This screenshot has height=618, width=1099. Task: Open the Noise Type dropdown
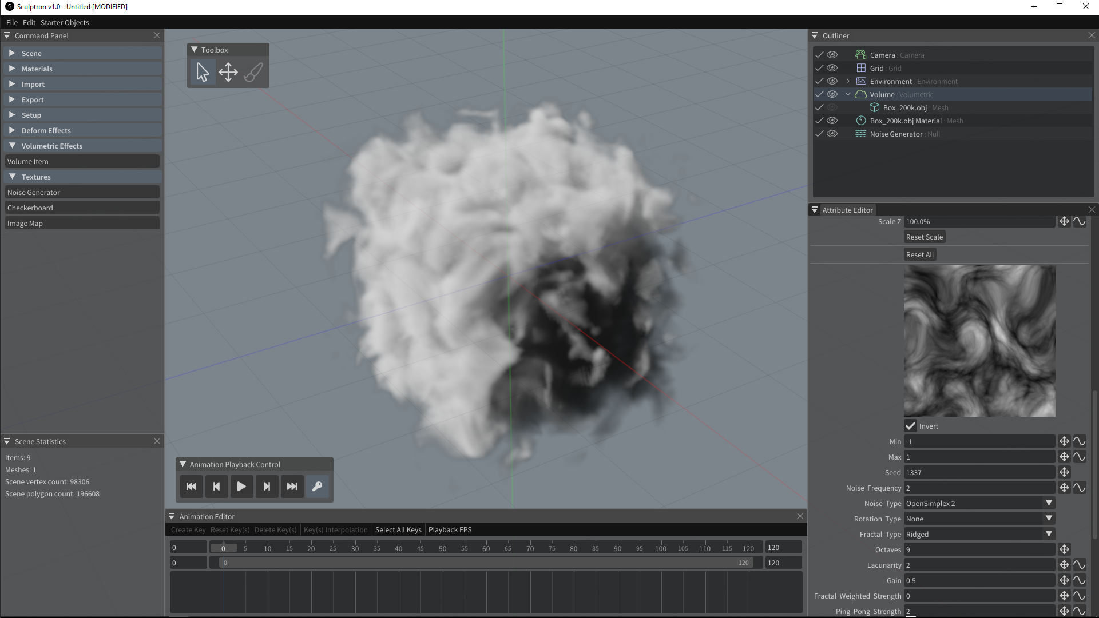(x=979, y=503)
